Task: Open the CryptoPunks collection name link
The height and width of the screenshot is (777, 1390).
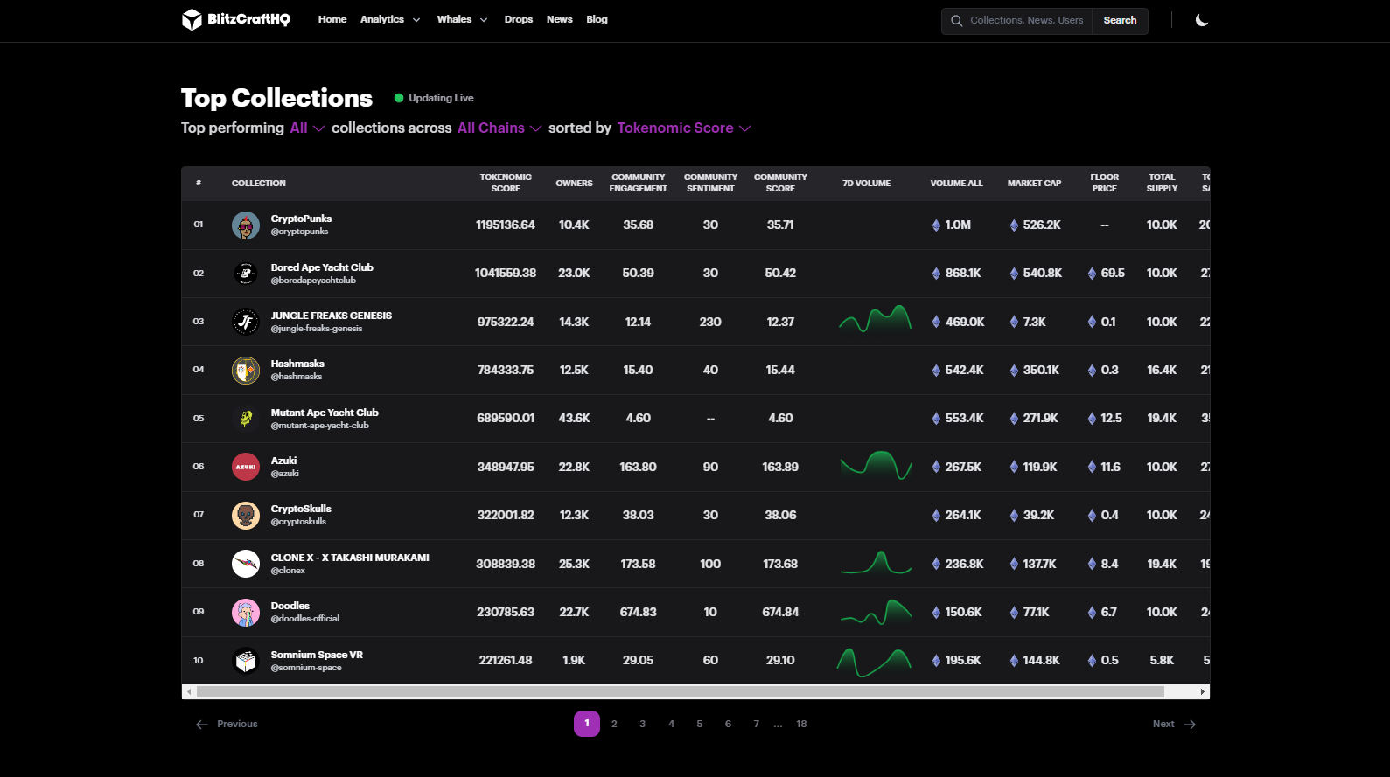Action: pyautogui.click(x=301, y=219)
